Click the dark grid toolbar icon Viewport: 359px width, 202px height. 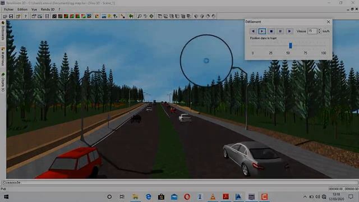(60, 16)
